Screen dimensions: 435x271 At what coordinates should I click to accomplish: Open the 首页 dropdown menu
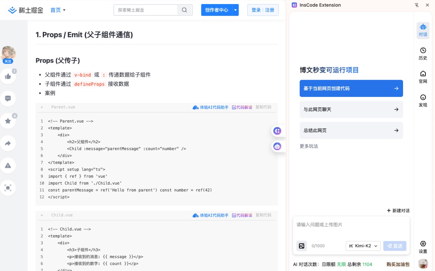click(x=58, y=10)
